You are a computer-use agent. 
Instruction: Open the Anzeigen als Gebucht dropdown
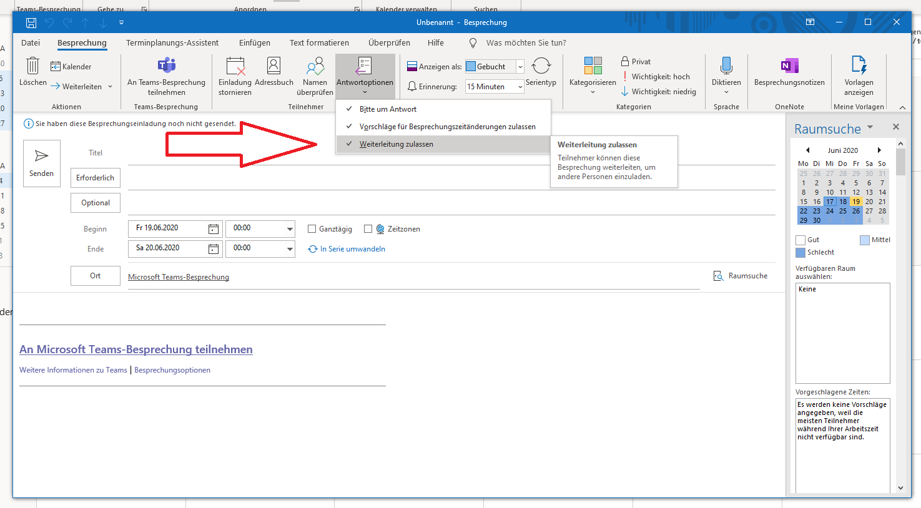click(x=520, y=67)
